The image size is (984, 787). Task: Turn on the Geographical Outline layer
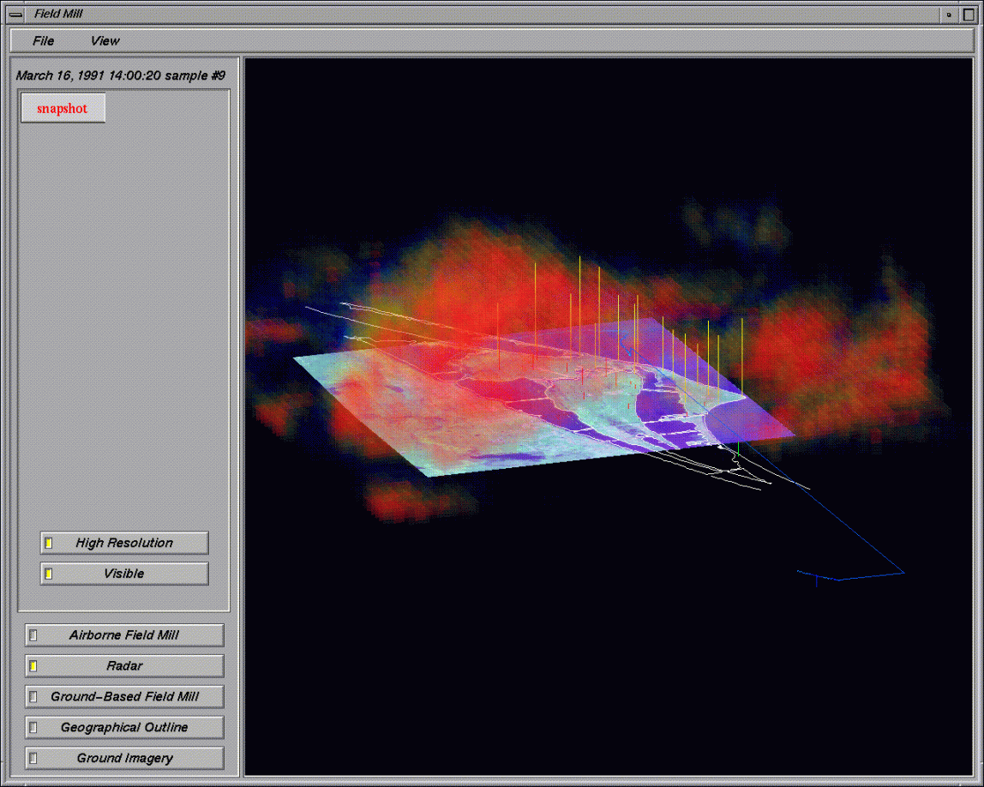(124, 728)
